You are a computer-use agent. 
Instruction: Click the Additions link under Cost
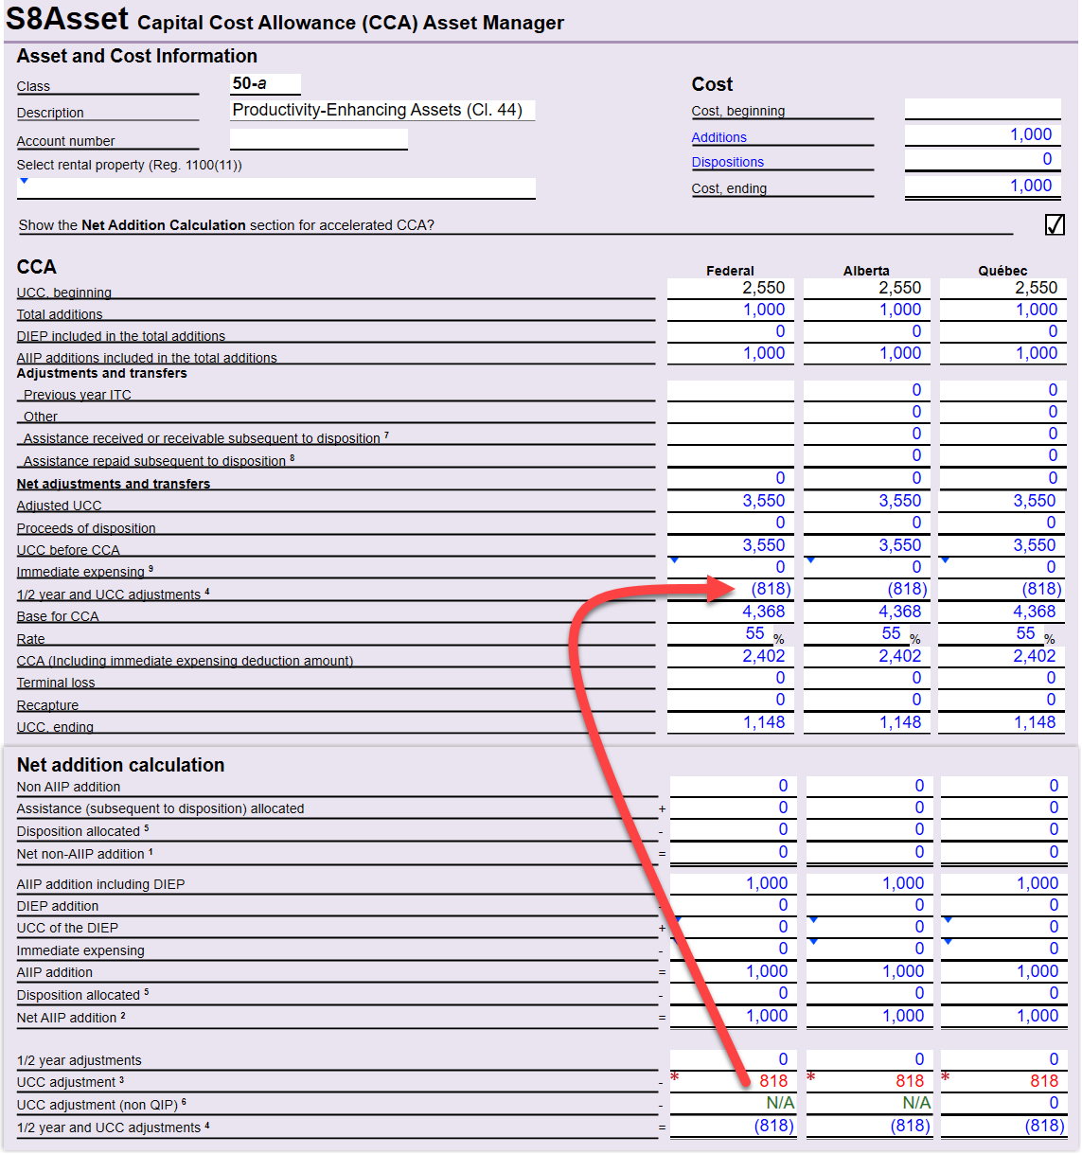(x=719, y=137)
